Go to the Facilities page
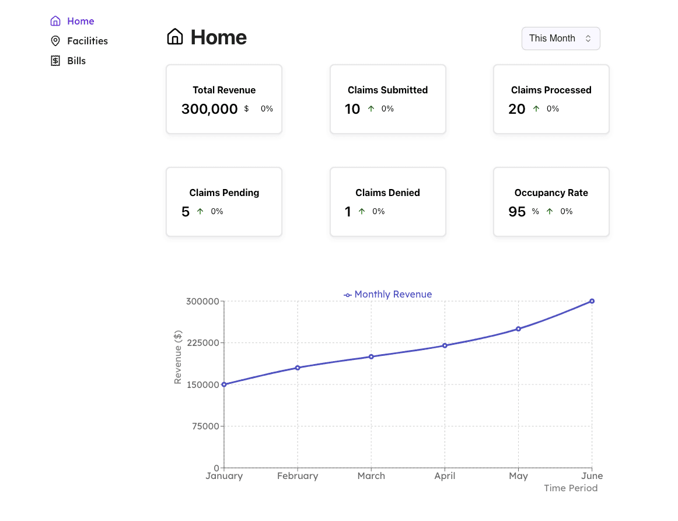 [87, 41]
